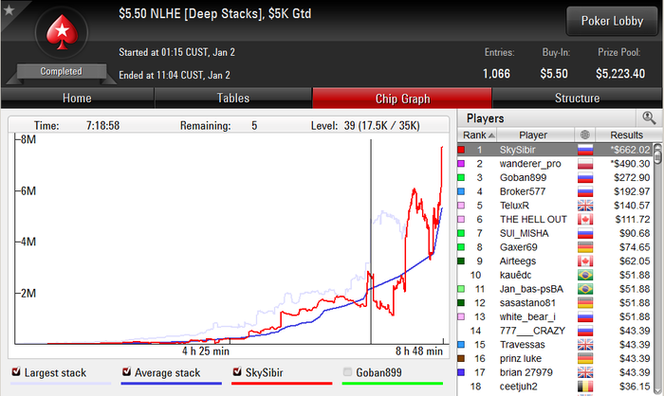Click Russian flag next to Goban899
The width and height of the screenshot is (664, 396).
click(x=585, y=178)
